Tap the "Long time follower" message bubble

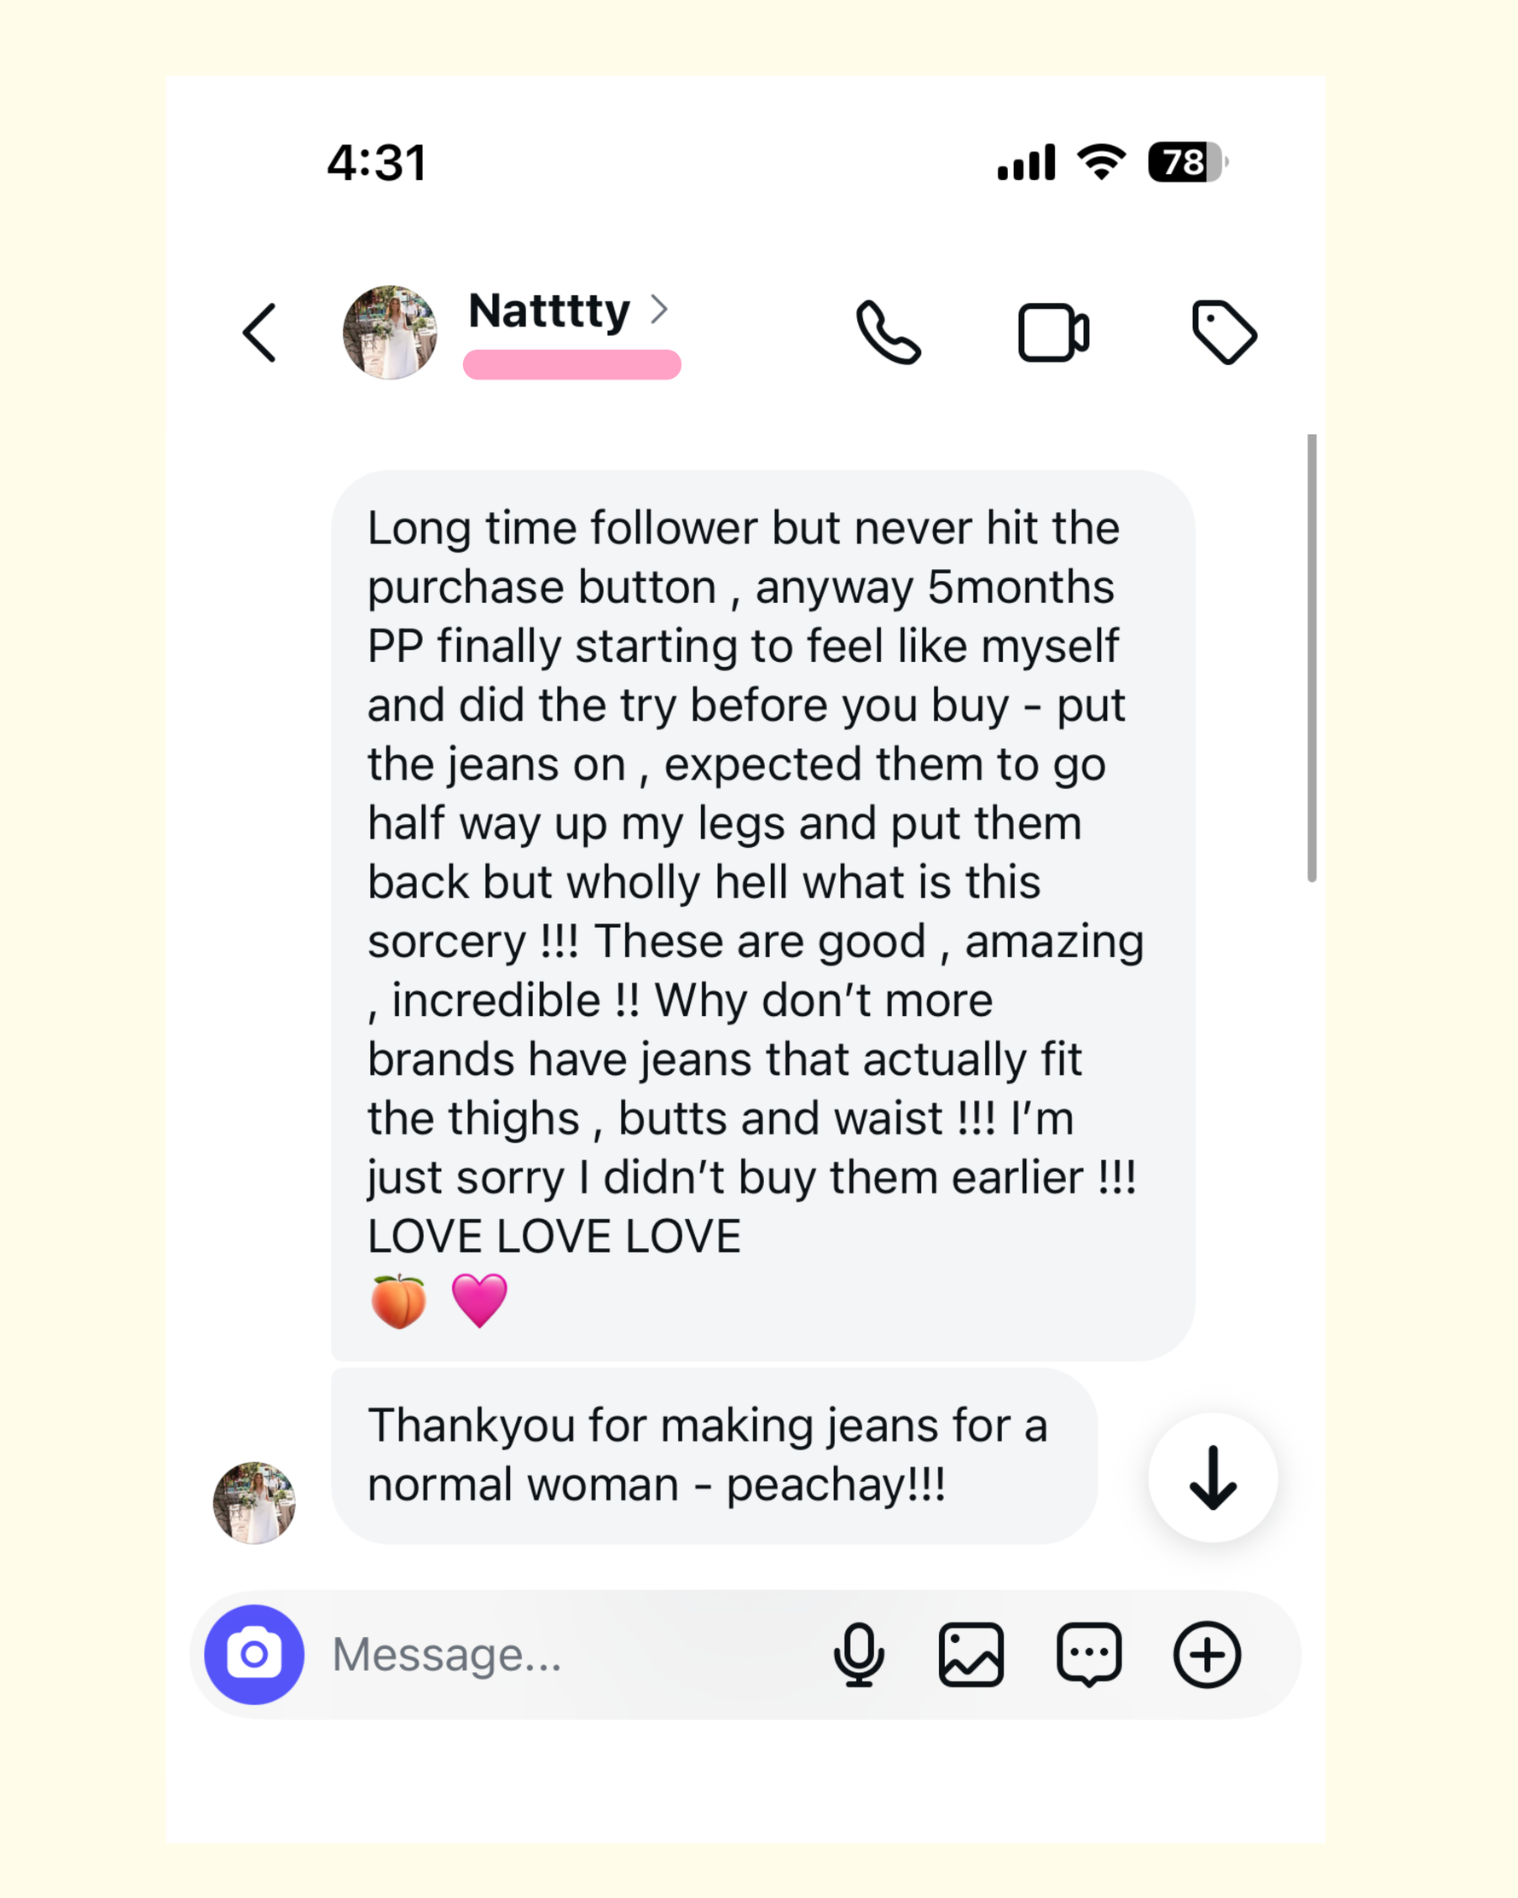click(x=762, y=915)
